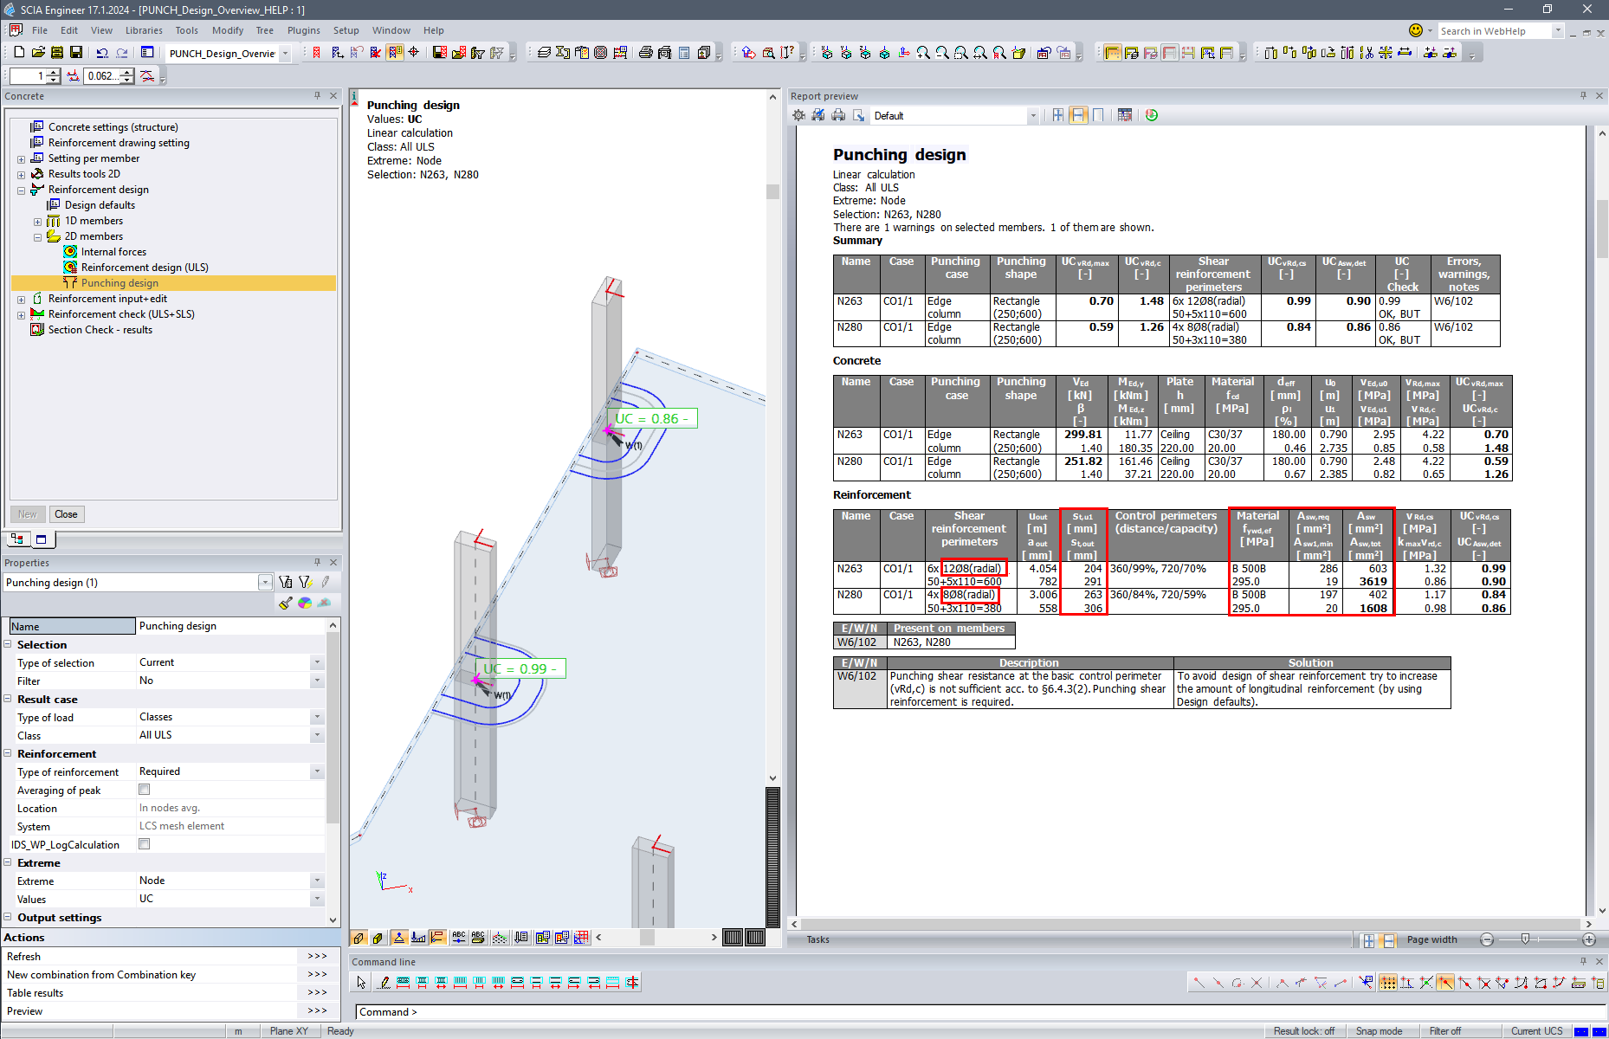The width and height of the screenshot is (1609, 1039).
Task: Click the report zoom slider handle
Action: click(x=1525, y=939)
